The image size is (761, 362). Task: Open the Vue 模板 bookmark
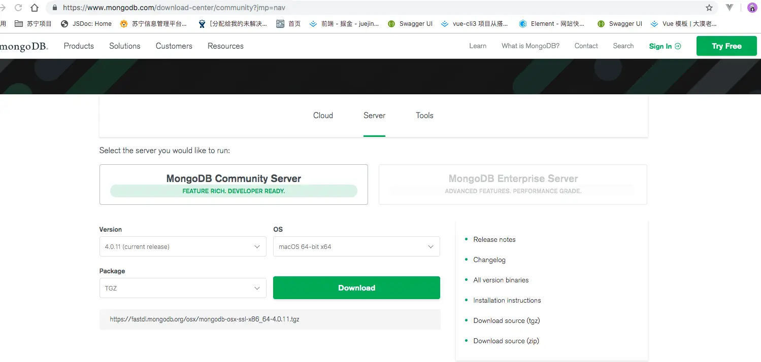point(684,24)
